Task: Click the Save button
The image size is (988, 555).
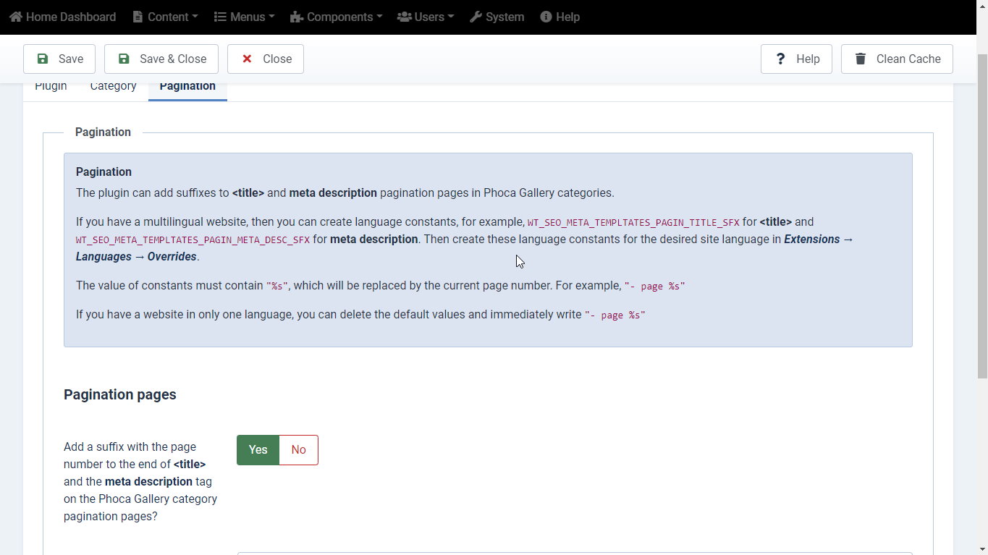Action: (59, 59)
